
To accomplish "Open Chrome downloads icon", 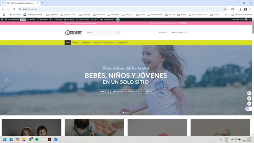I will click(240, 9).
